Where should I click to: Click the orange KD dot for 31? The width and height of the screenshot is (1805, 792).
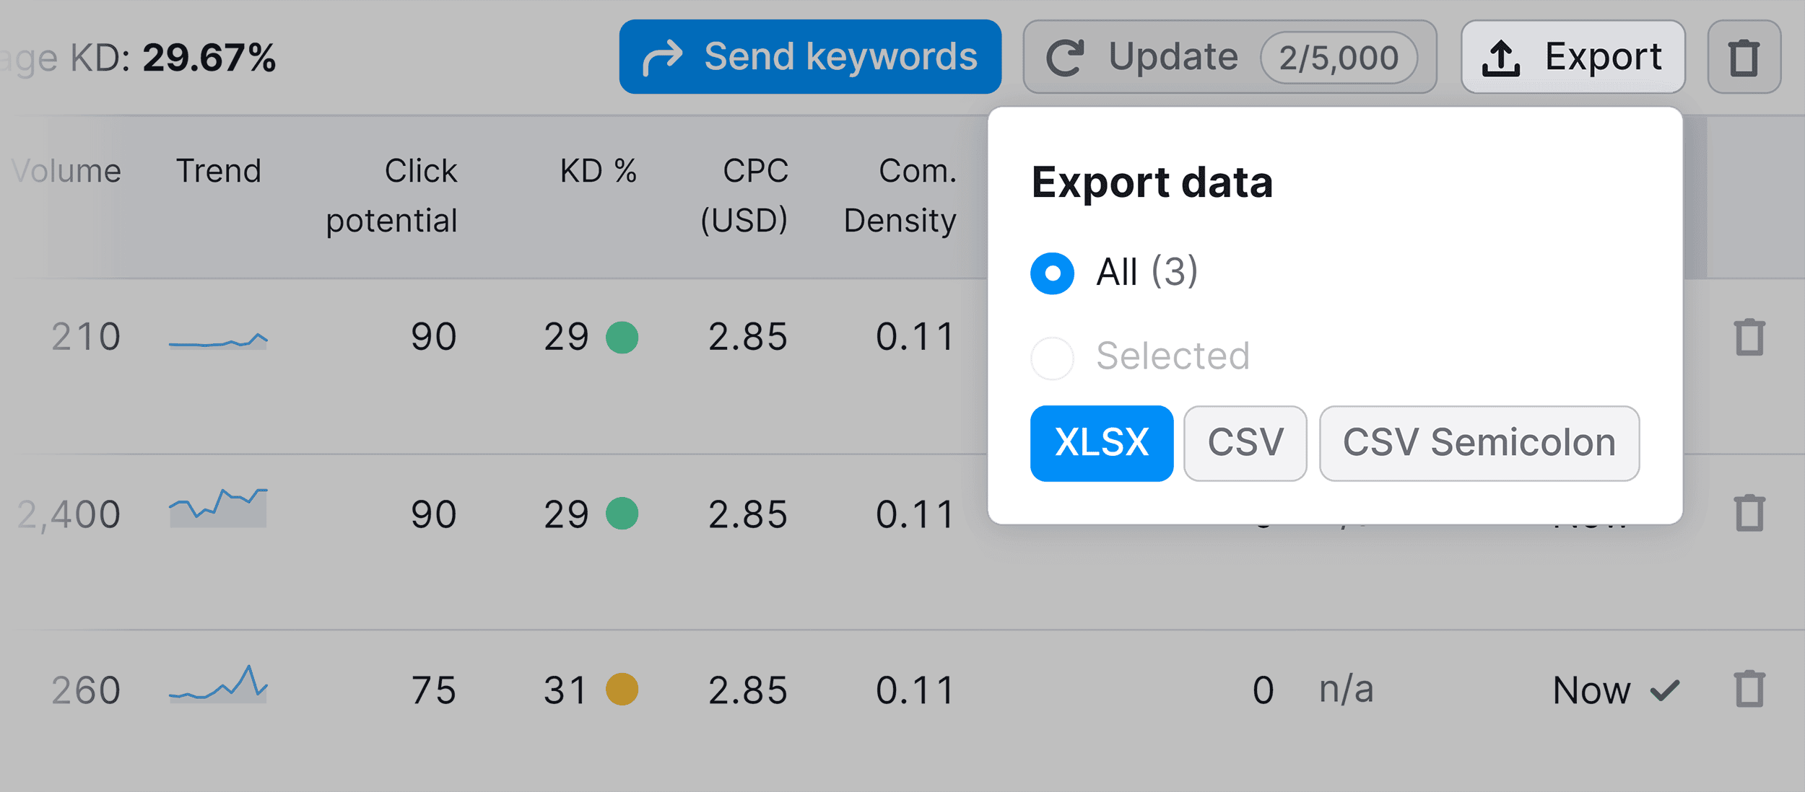click(x=622, y=689)
